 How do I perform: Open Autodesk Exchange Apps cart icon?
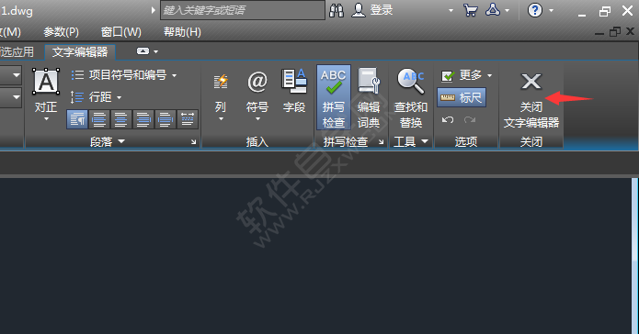tap(471, 10)
